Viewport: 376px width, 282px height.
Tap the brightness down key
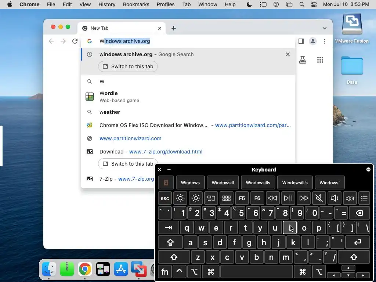[x=180, y=198]
